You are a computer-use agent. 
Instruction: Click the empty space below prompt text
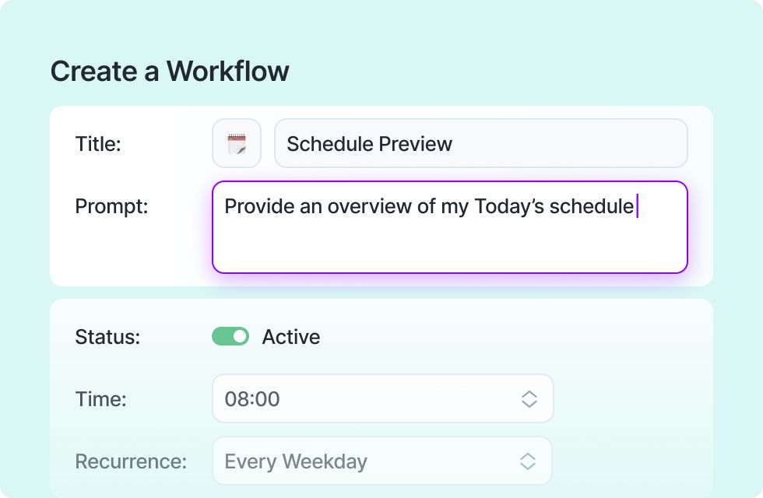(450, 246)
